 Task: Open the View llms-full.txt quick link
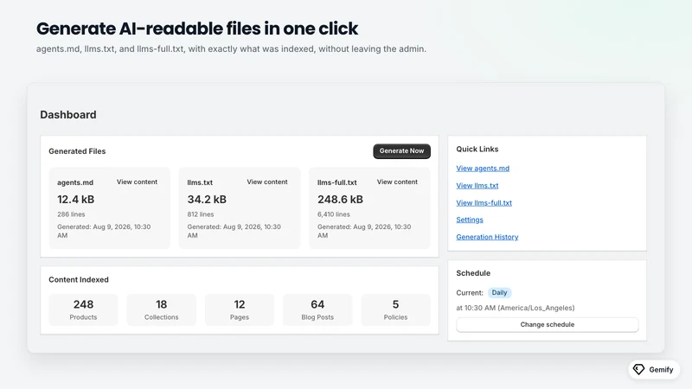pos(484,202)
